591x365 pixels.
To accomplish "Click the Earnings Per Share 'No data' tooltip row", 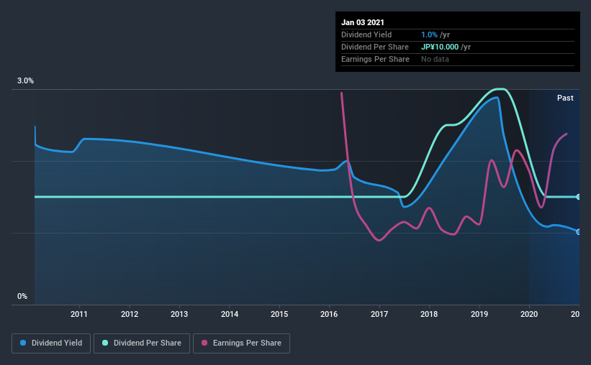I will 458,59.
